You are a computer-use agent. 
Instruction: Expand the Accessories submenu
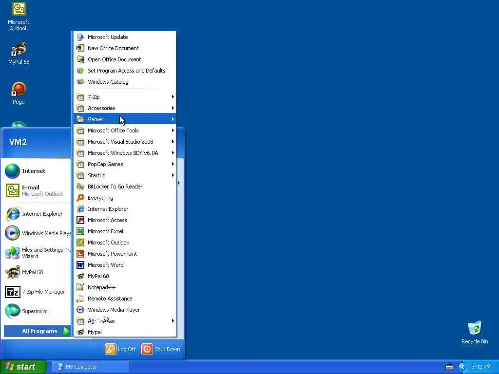(x=125, y=108)
